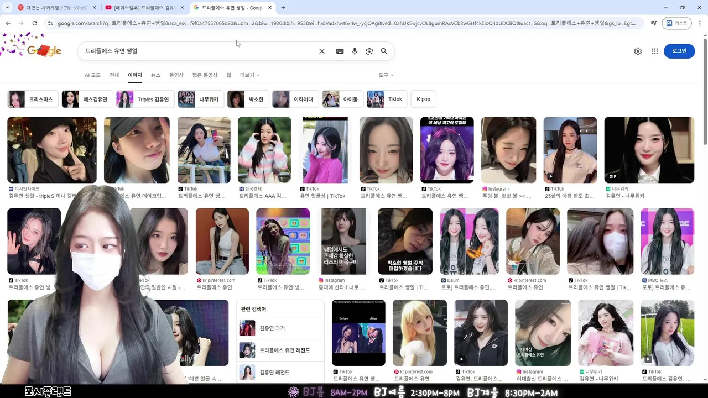Filter by the 크리스마스 chip
The height and width of the screenshot is (398, 708).
tap(33, 99)
